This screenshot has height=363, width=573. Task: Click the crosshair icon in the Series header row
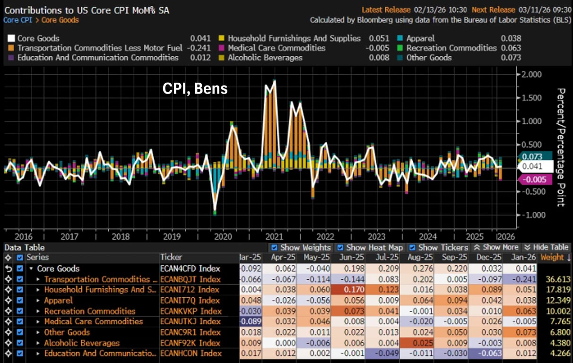click(7, 258)
